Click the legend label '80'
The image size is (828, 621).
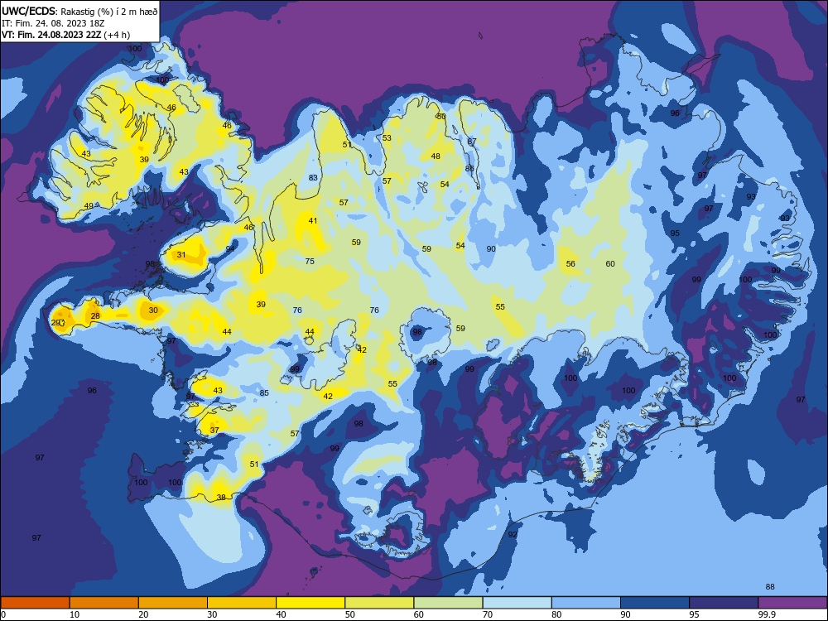tap(556, 614)
